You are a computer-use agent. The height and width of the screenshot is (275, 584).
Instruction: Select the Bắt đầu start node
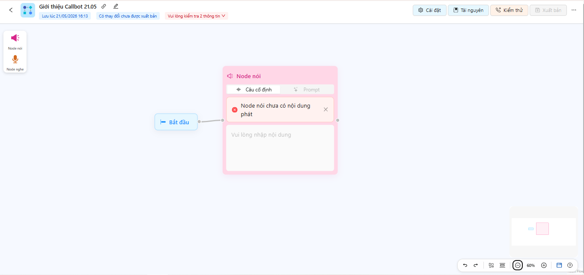click(176, 122)
